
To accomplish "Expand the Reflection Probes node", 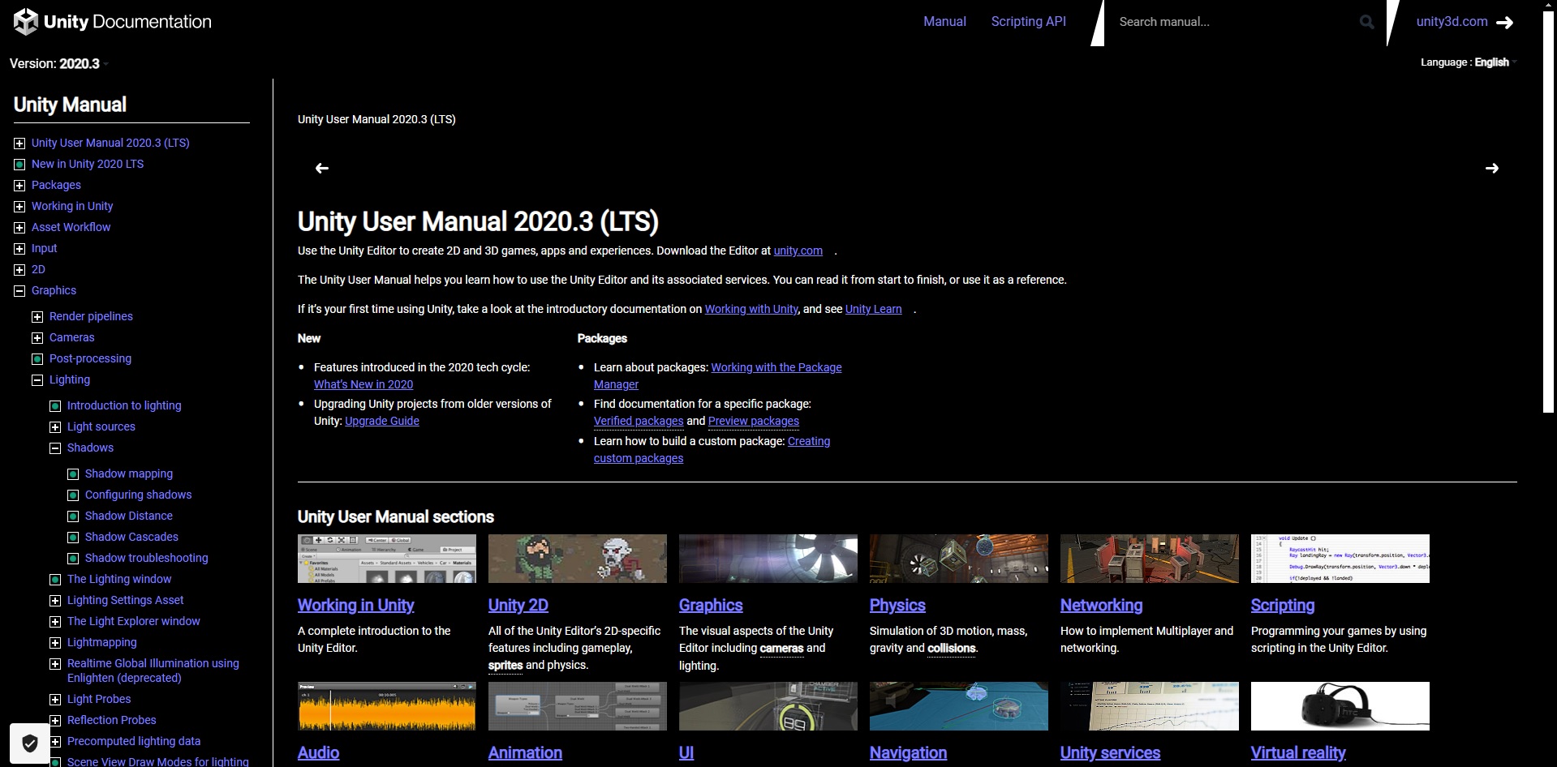I will pyautogui.click(x=55, y=721).
